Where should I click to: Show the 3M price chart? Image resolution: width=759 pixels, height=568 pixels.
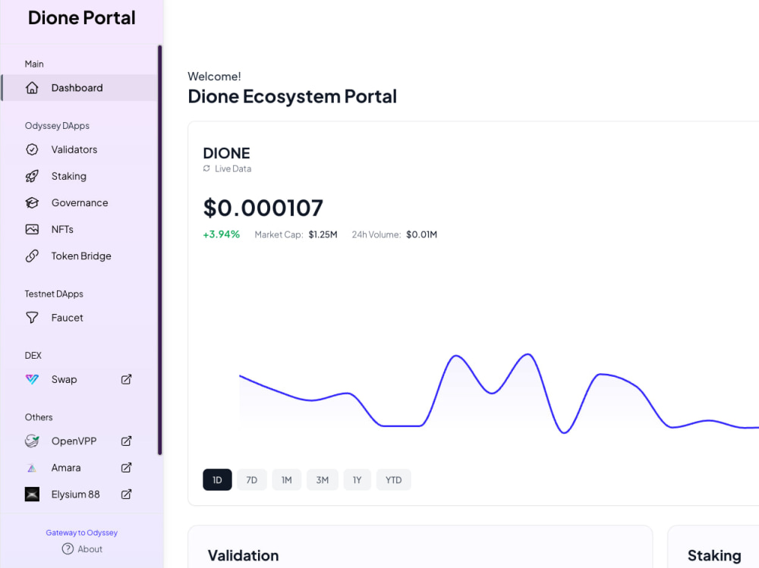coord(323,480)
